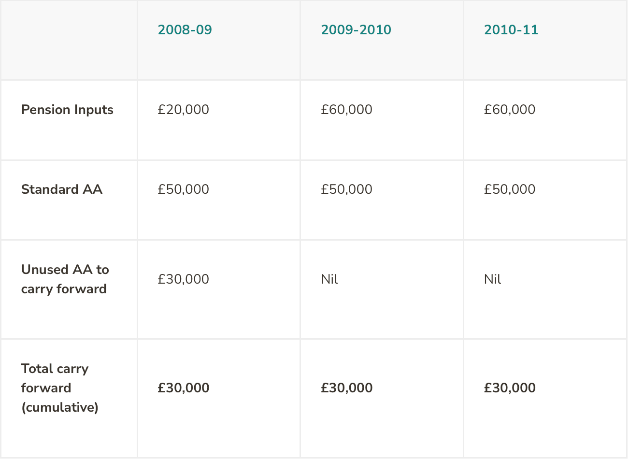Click the 2010-11 Pension Inputs £60,000 cell
629x460 pixels.
coord(510,110)
